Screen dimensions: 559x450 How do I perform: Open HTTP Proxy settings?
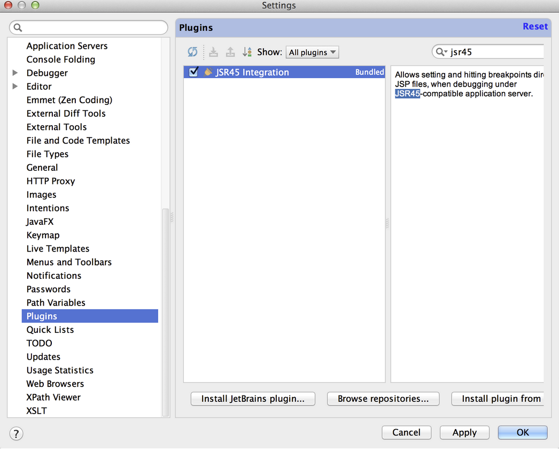tap(51, 181)
